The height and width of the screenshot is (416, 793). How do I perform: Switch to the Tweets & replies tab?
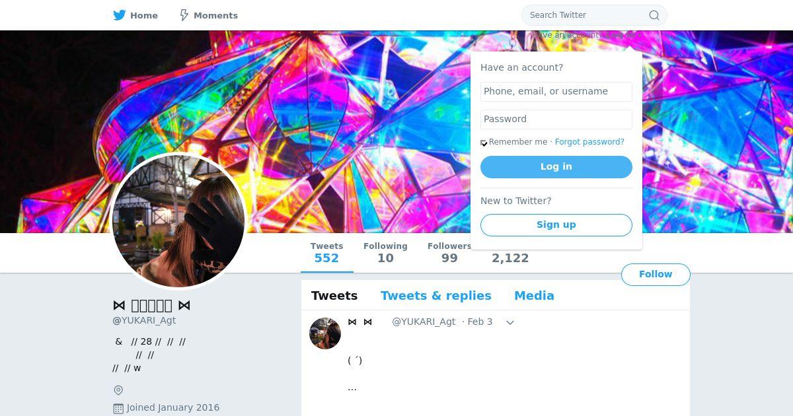[x=435, y=296]
